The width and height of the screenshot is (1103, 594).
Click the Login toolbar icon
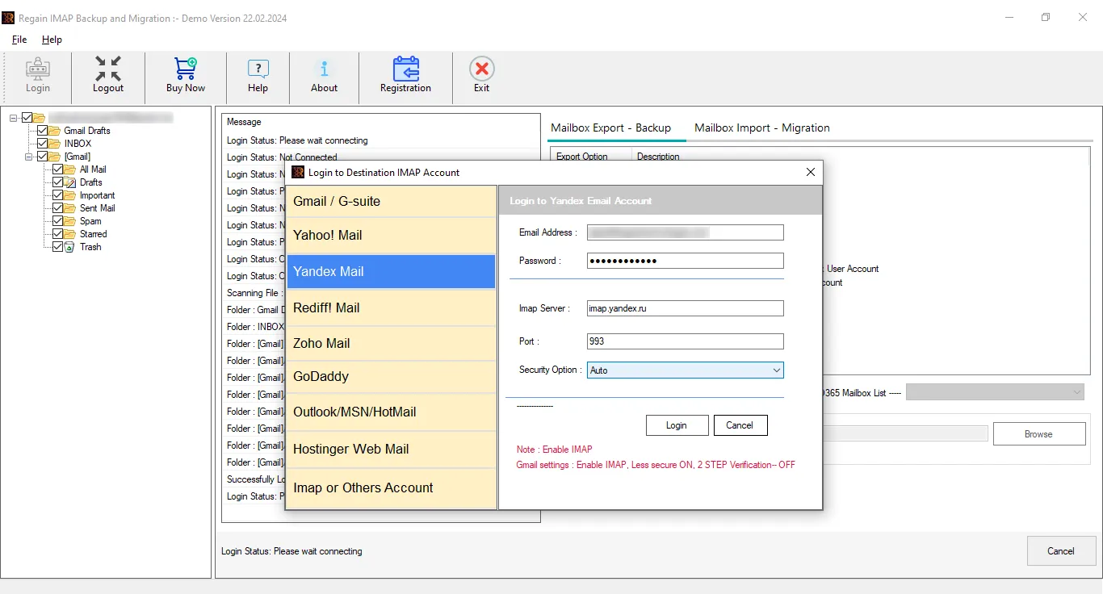coord(37,69)
